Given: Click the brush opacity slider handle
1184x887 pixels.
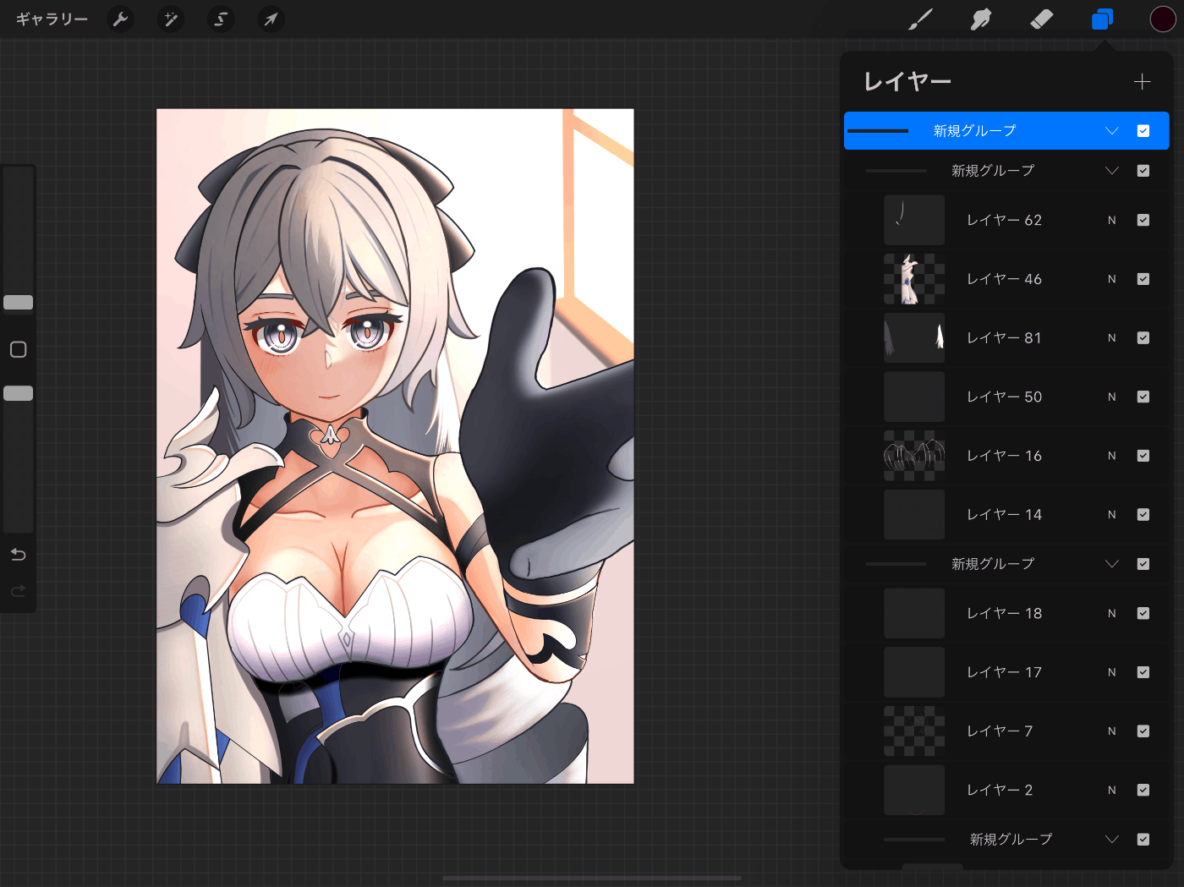Looking at the screenshot, I should (x=19, y=393).
